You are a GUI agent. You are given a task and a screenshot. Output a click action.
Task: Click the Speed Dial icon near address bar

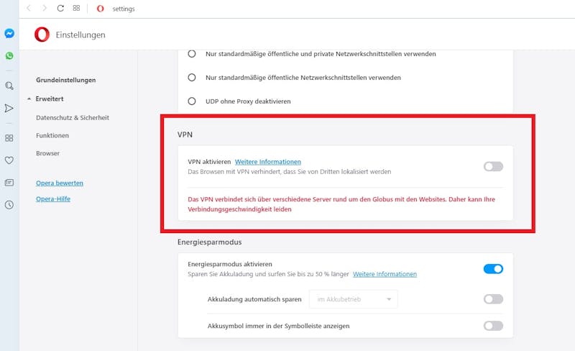pyautogui.click(x=76, y=8)
